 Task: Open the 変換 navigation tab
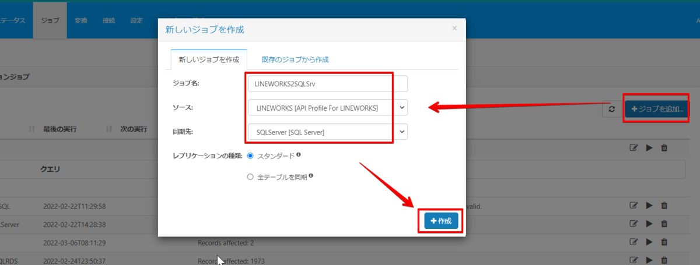pyautogui.click(x=81, y=20)
